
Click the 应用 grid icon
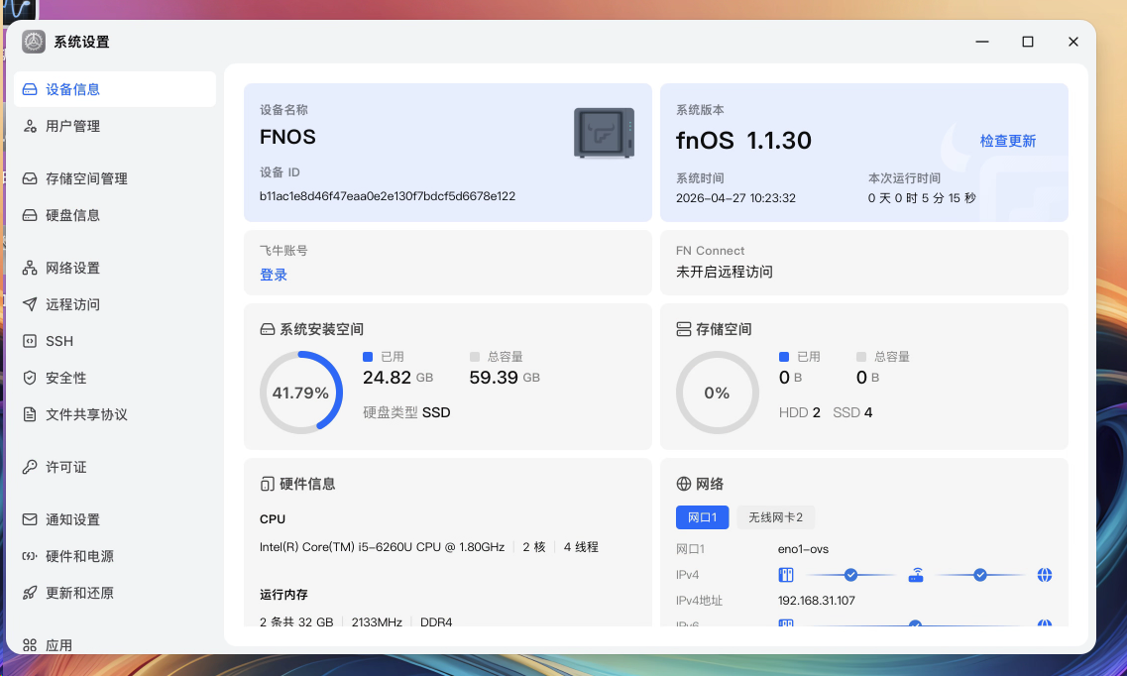(30, 645)
